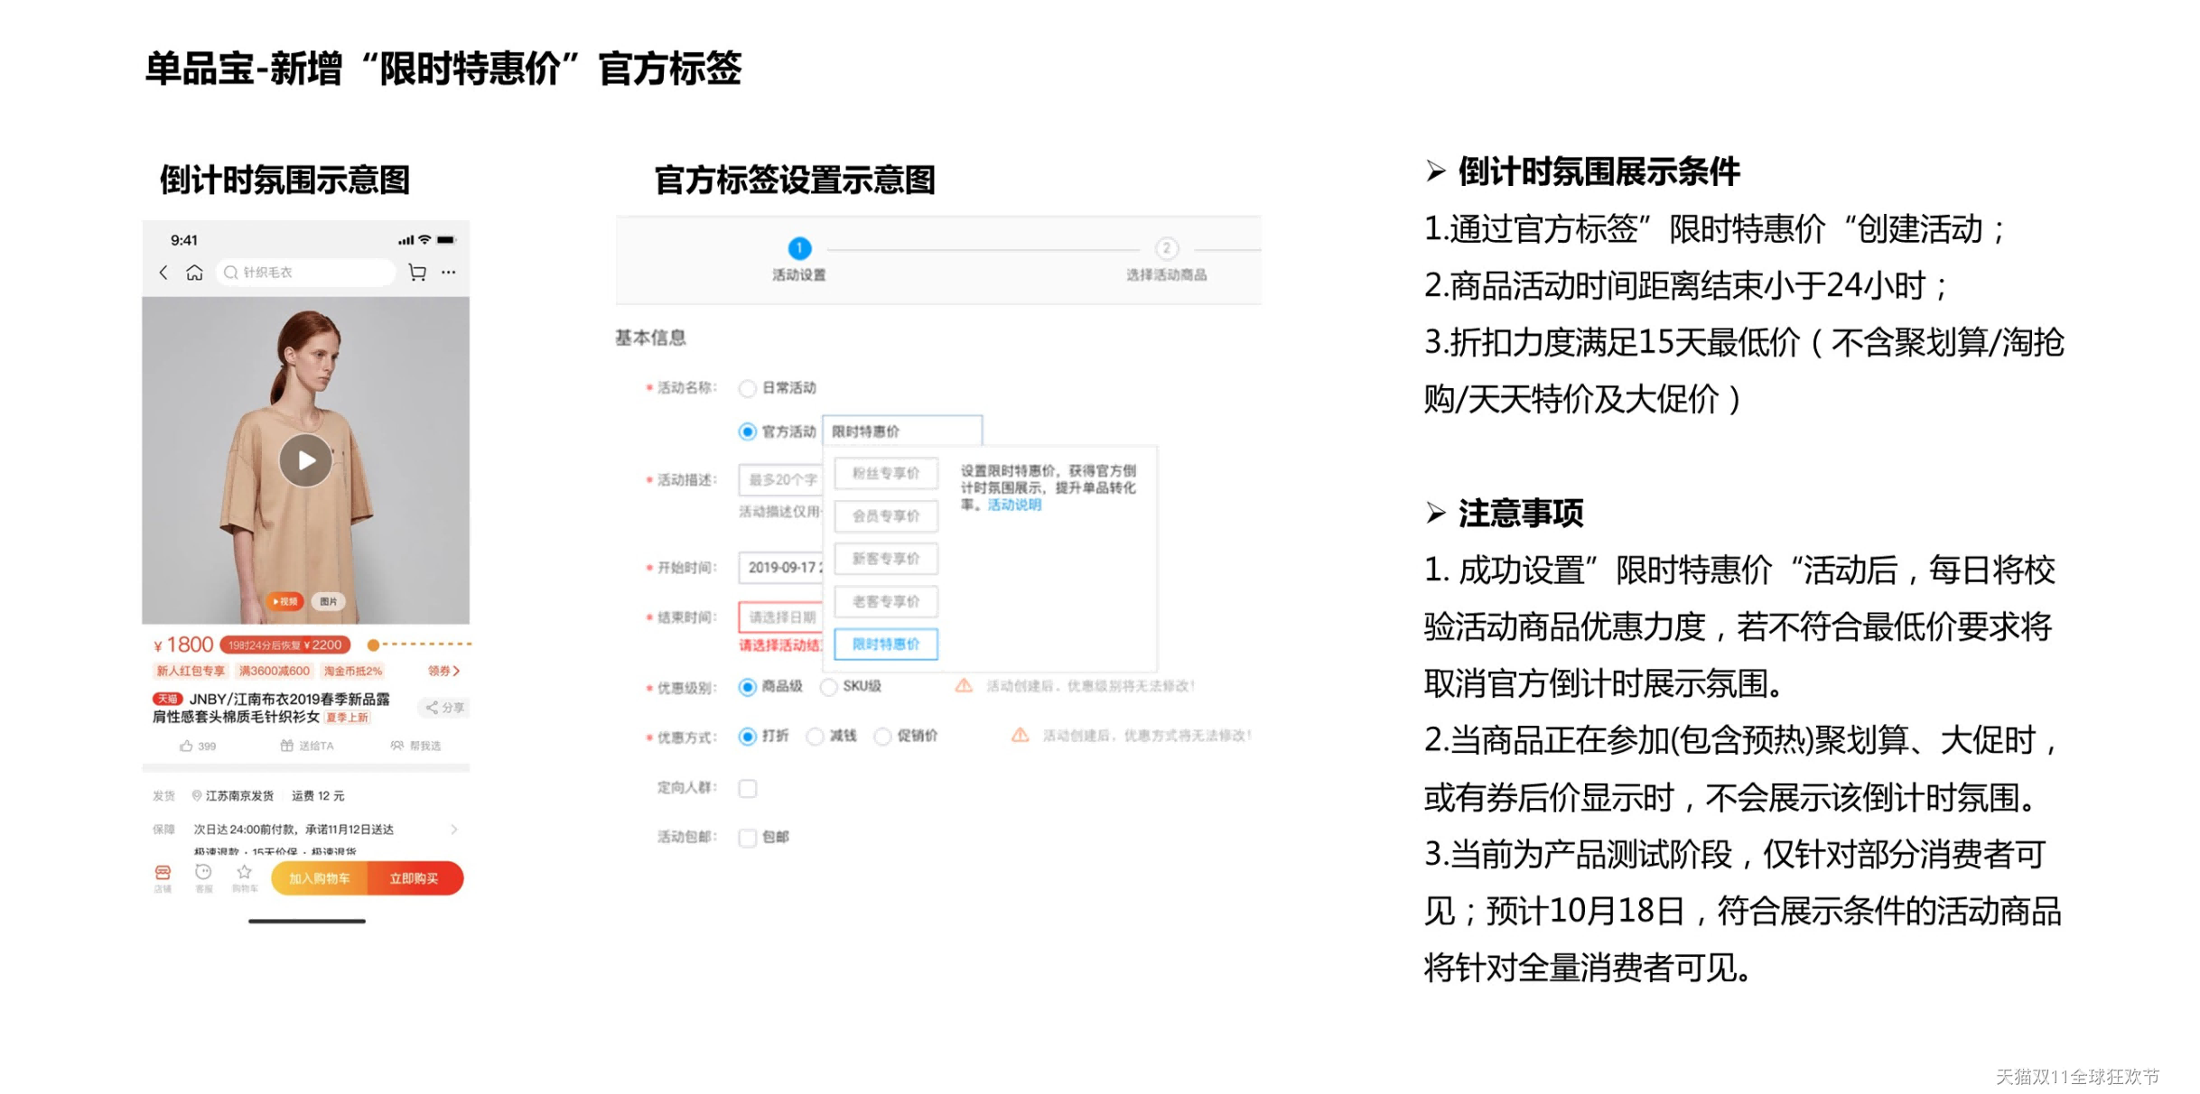Tap the star favorite icon at bottom

[244, 874]
